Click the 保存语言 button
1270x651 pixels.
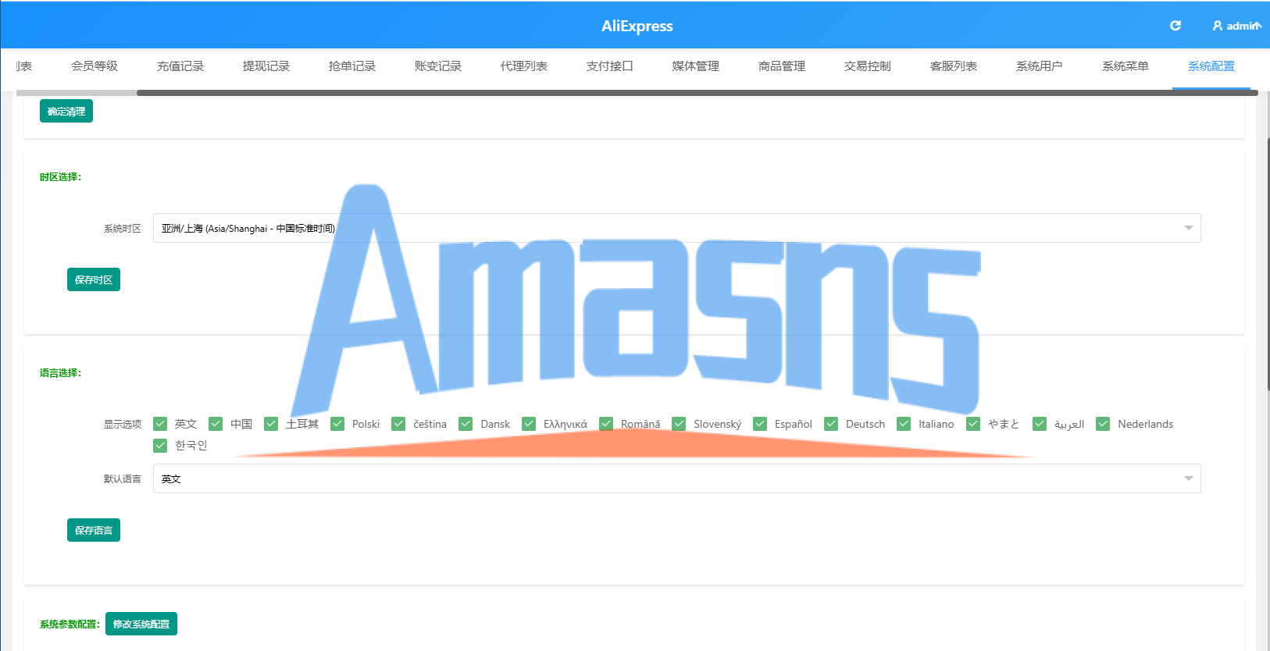(x=94, y=530)
